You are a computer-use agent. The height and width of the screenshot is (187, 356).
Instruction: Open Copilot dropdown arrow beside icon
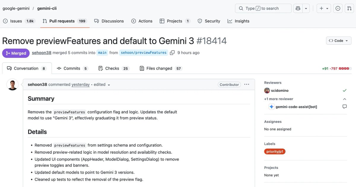(x=306, y=8)
